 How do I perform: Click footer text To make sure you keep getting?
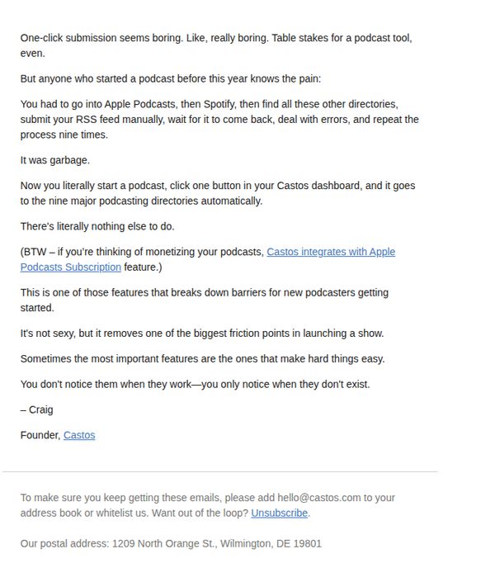point(207,505)
